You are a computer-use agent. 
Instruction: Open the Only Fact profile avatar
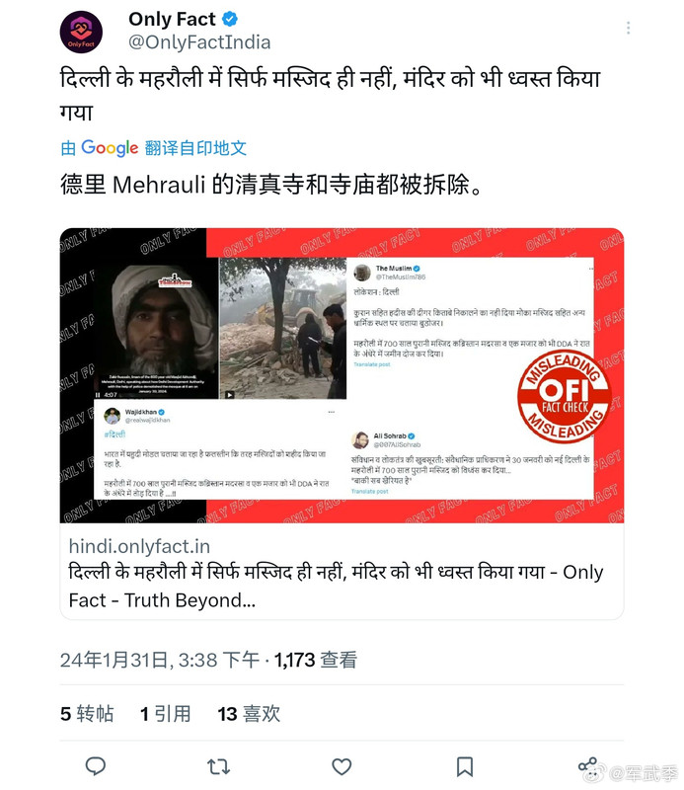pyautogui.click(x=81, y=33)
